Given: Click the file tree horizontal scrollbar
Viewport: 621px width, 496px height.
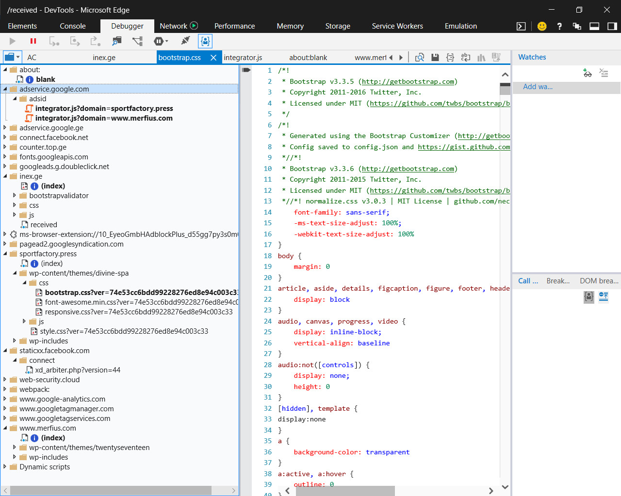Looking at the screenshot, I should pos(111,491).
